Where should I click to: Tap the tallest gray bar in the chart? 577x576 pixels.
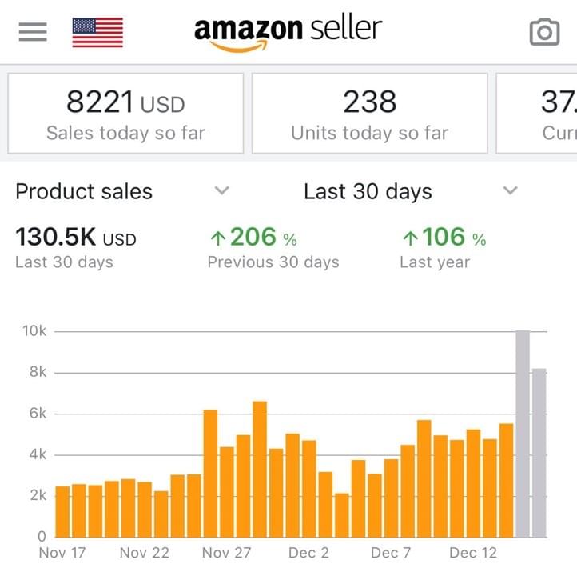[x=523, y=432]
